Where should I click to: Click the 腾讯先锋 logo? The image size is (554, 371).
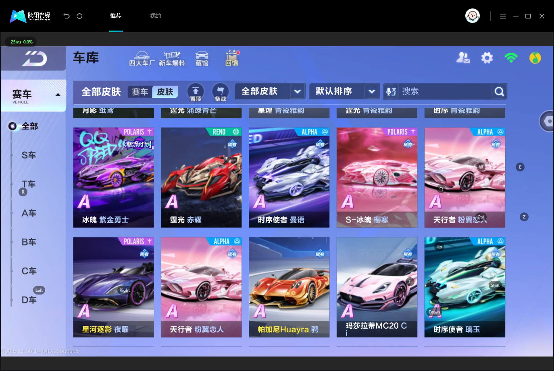pos(30,16)
